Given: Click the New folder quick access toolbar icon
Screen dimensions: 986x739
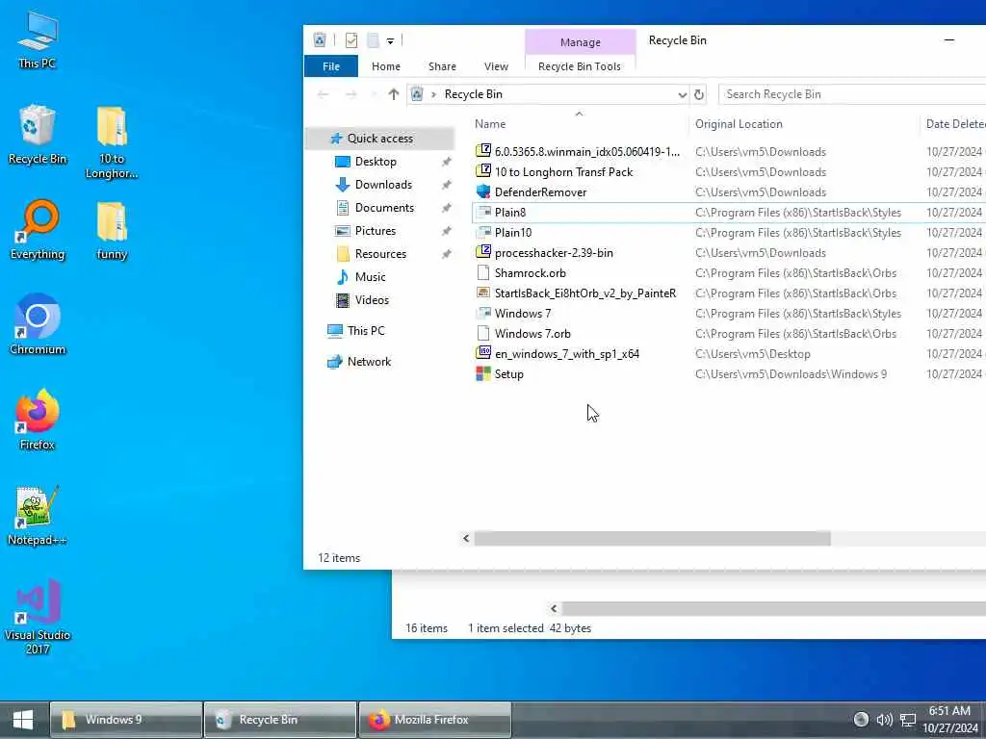Looking at the screenshot, I should pyautogui.click(x=373, y=40).
